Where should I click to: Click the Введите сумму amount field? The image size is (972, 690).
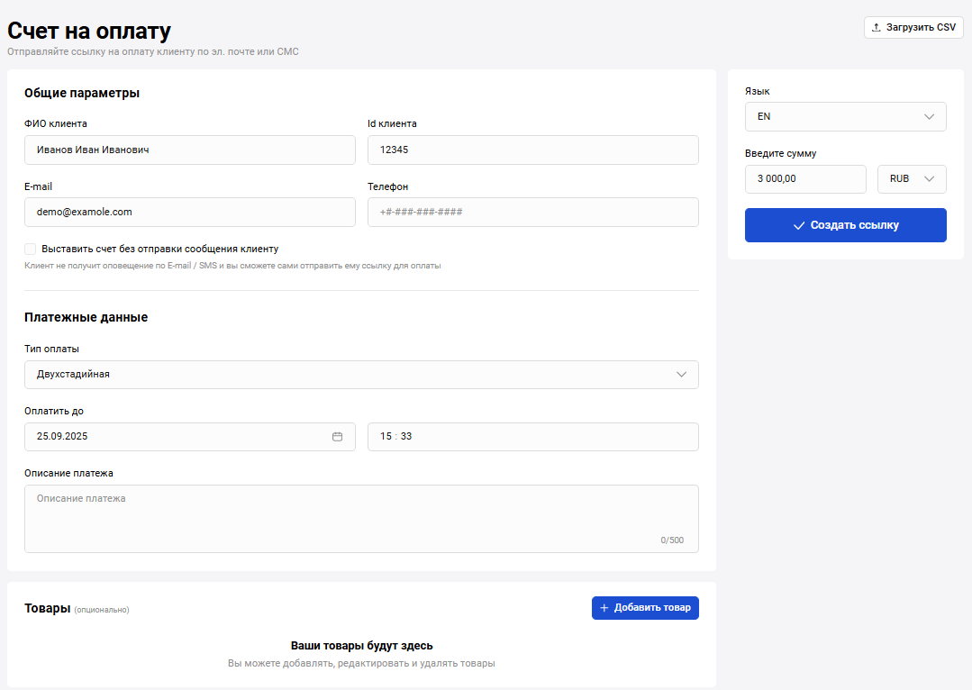804,179
